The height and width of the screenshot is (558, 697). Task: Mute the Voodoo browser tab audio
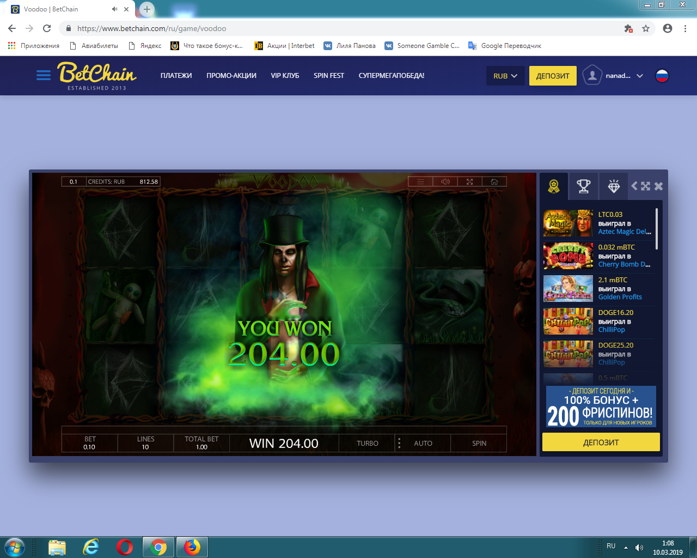click(x=114, y=9)
